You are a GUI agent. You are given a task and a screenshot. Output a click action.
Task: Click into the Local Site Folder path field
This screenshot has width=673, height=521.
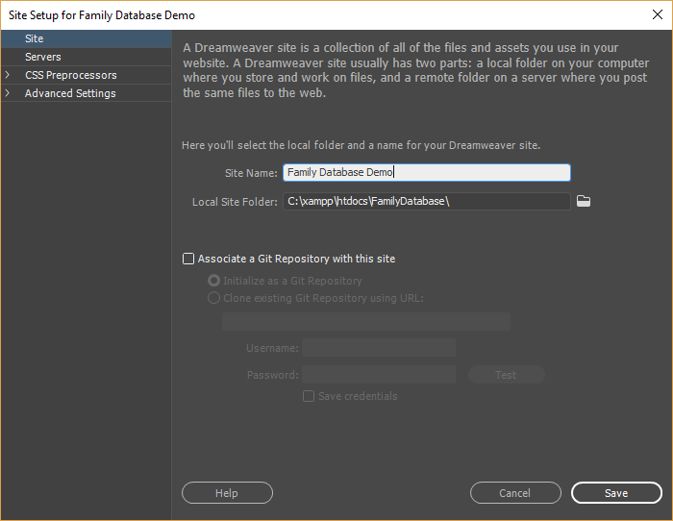point(427,201)
